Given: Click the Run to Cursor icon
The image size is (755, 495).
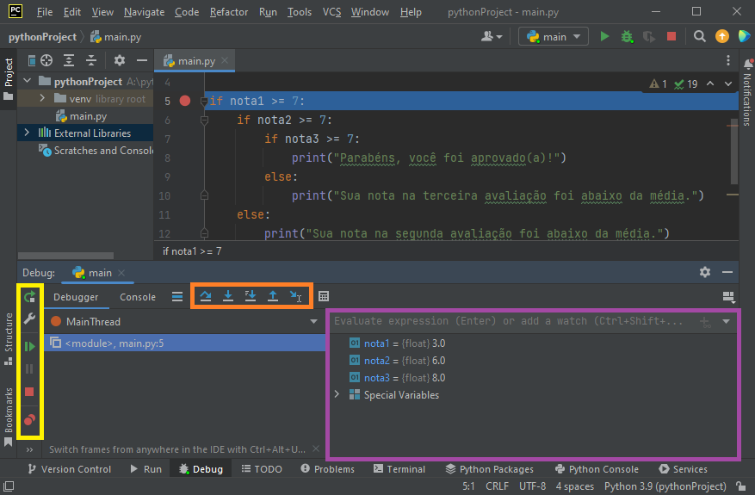Looking at the screenshot, I should 295,296.
